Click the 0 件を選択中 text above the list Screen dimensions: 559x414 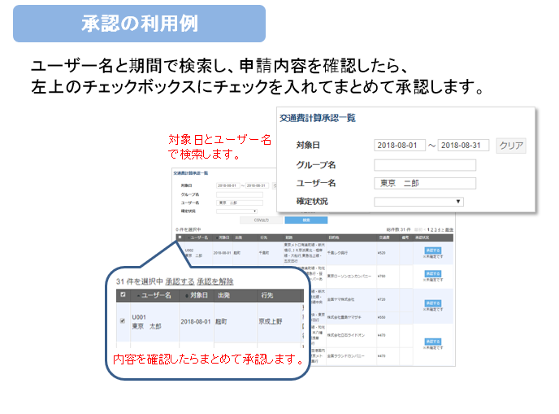(x=188, y=229)
